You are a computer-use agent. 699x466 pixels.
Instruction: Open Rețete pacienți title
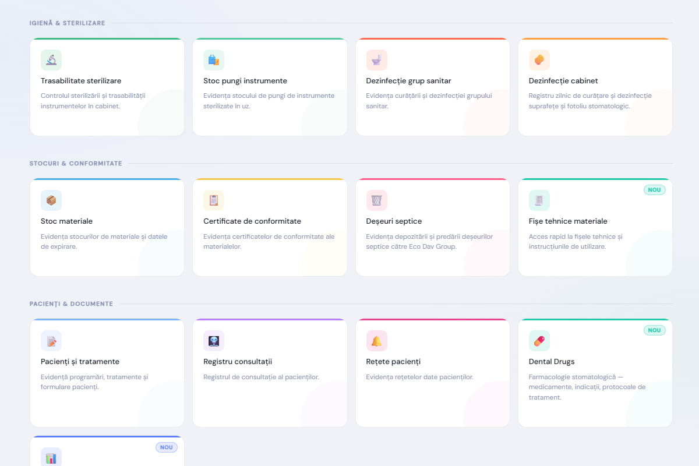click(393, 362)
